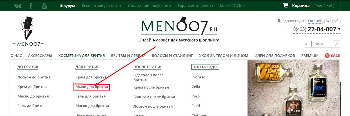This screenshot has height=116, width=350.
Task: Click the Facebook icon in top bar
Action: 31,6
